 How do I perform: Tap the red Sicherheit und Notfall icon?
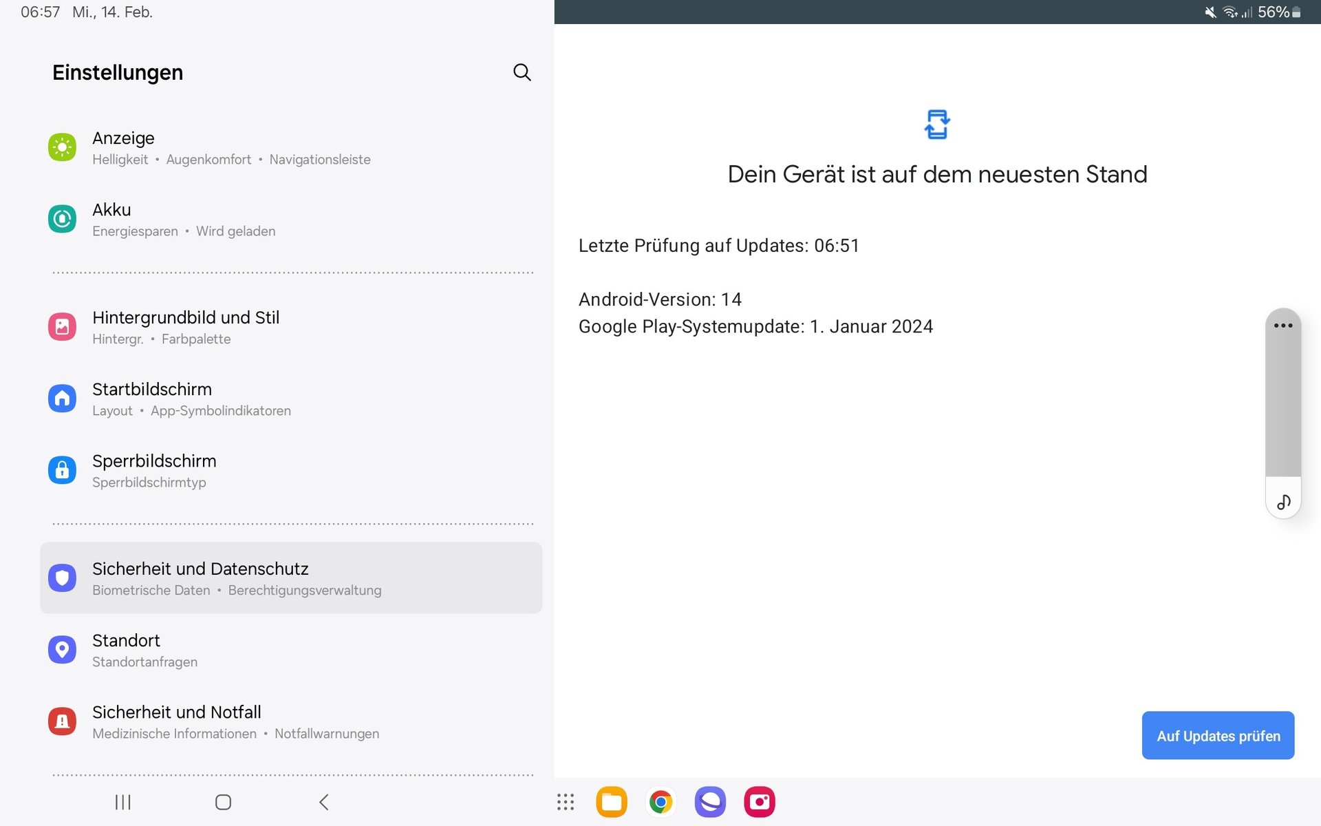(x=62, y=721)
